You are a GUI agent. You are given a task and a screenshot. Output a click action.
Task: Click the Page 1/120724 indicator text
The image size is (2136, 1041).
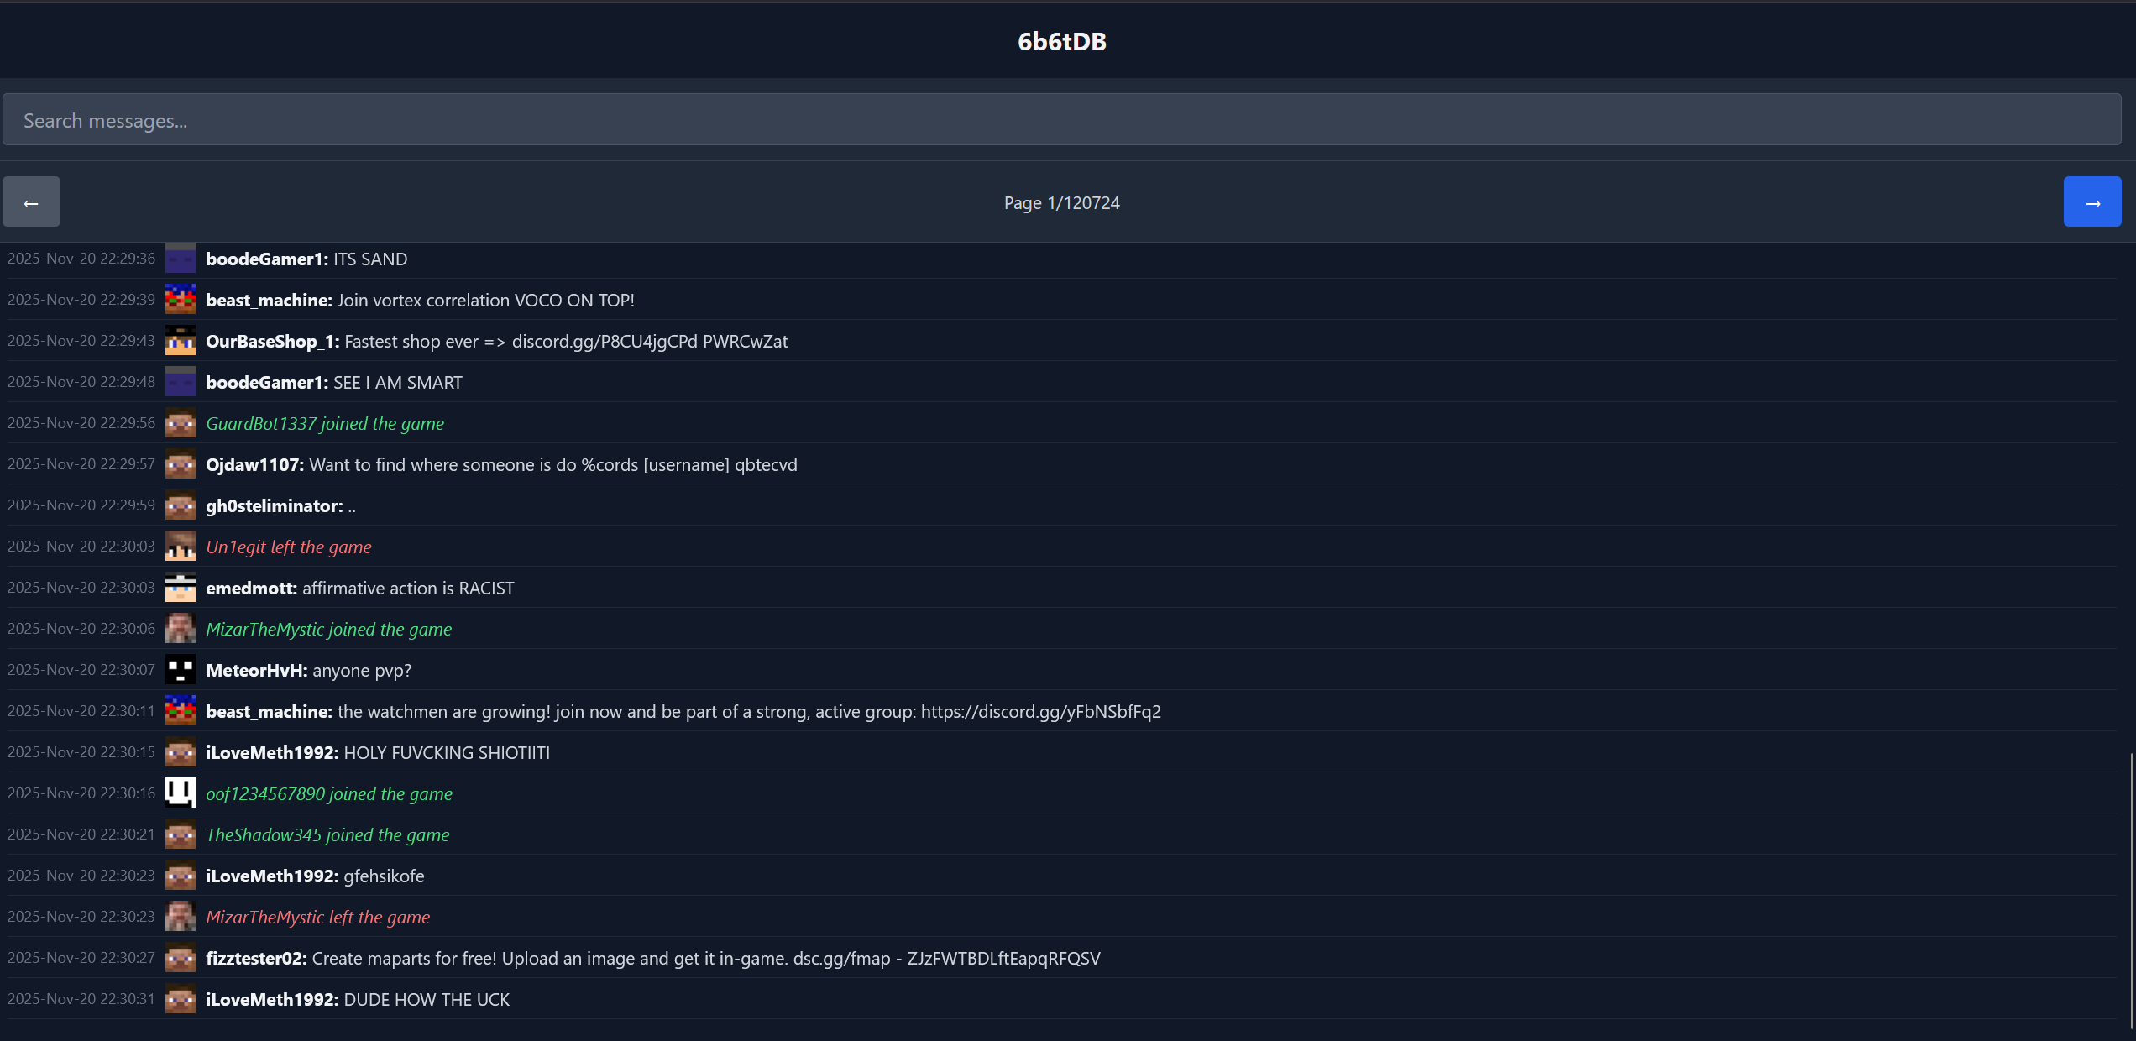[1061, 202]
